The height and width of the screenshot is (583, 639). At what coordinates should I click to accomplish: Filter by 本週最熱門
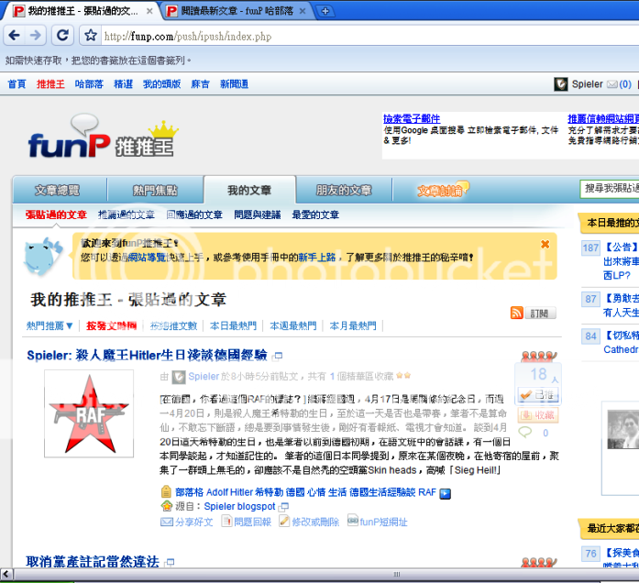(x=293, y=326)
